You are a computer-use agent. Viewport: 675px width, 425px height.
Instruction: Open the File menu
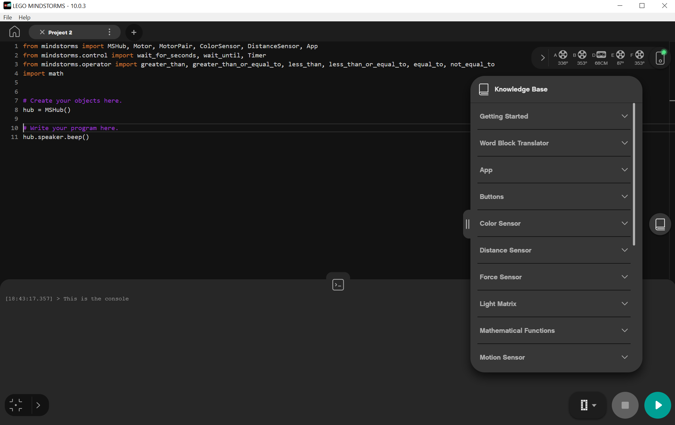[x=8, y=17]
